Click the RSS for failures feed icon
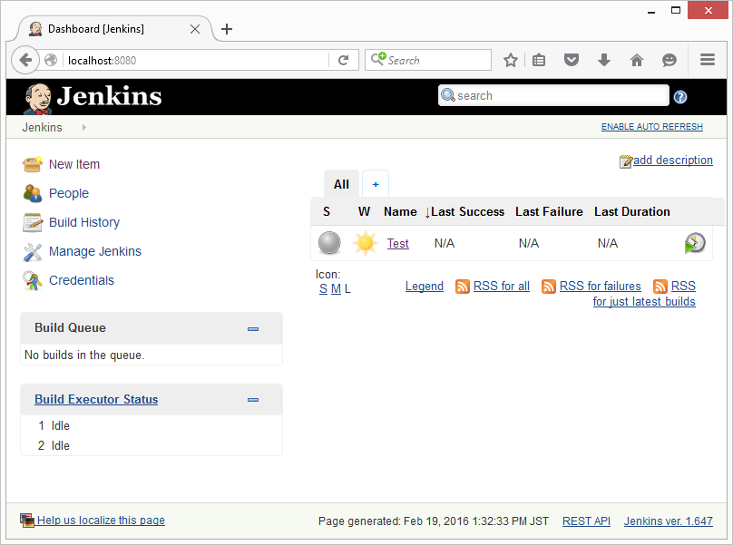 click(x=548, y=286)
